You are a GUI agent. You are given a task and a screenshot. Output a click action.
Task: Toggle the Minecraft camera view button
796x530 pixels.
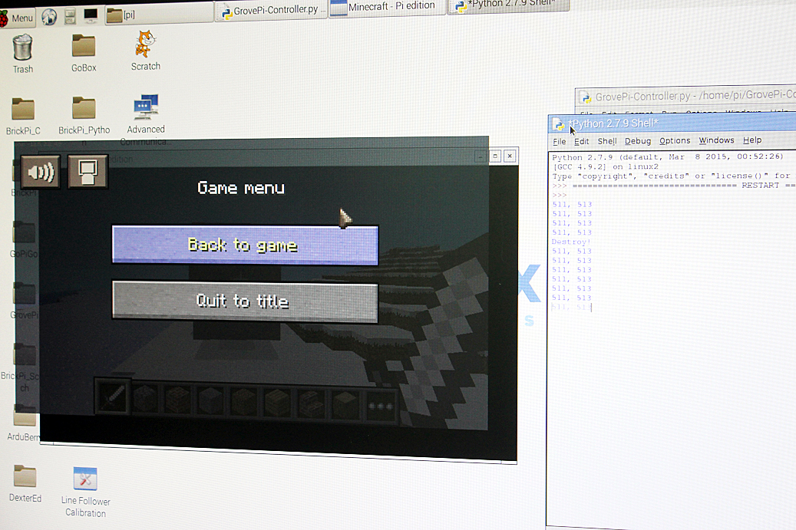[88, 172]
